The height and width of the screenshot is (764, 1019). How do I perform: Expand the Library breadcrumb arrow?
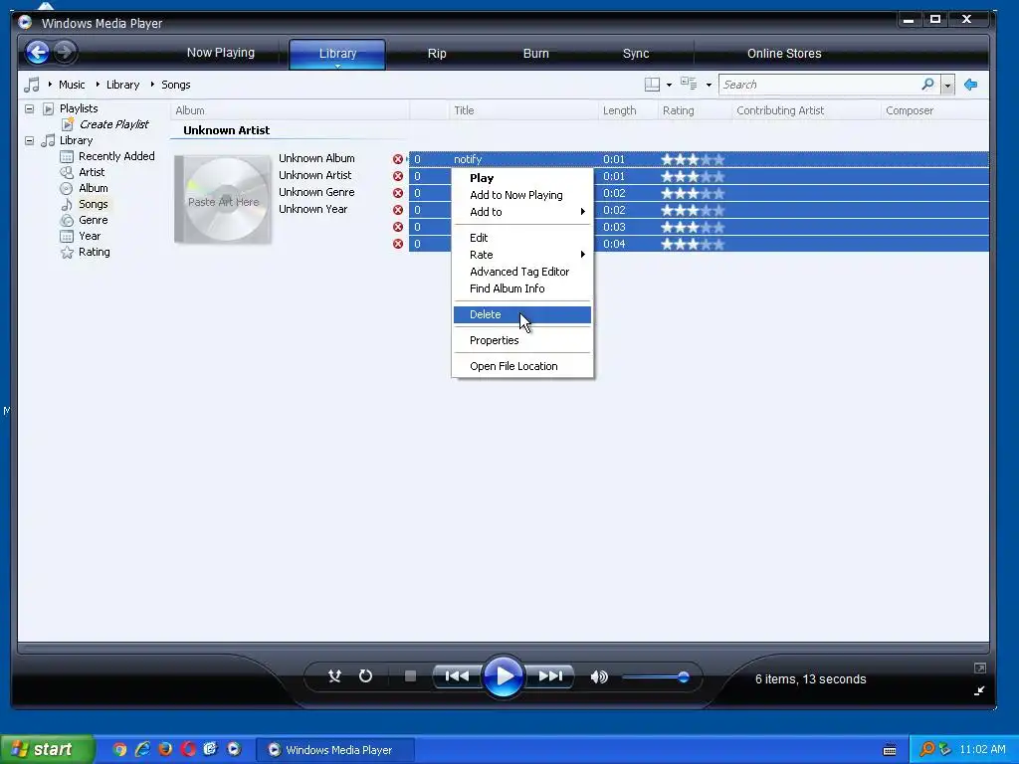pos(98,85)
